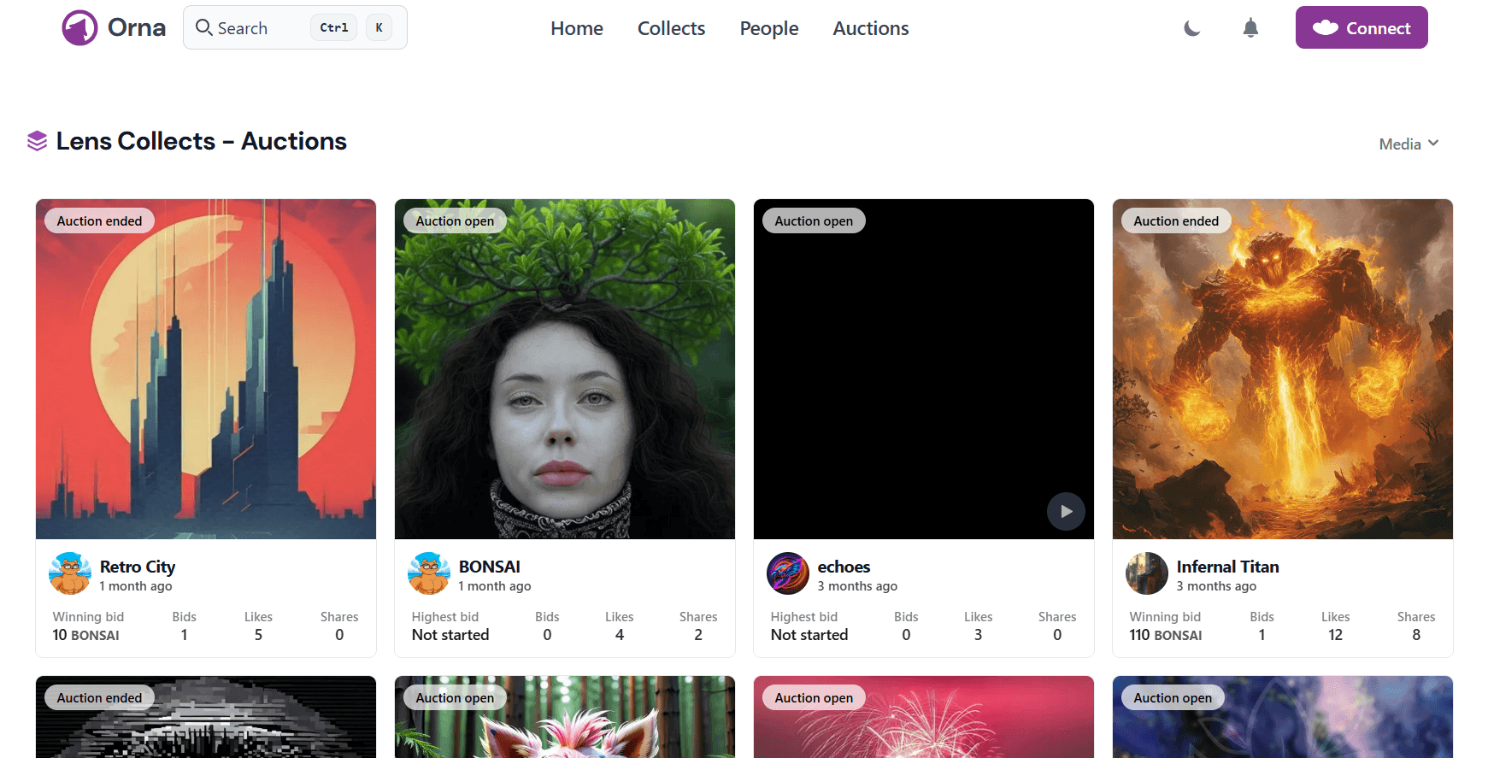
Task: Open the Collects nav item
Action: (671, 28)
